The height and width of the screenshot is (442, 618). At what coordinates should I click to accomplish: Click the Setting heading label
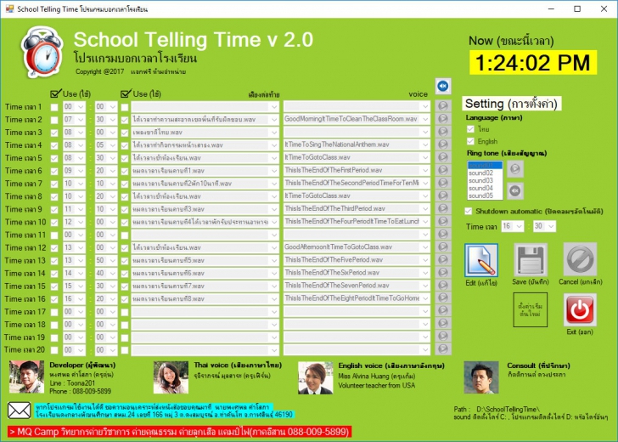point(511,104)
